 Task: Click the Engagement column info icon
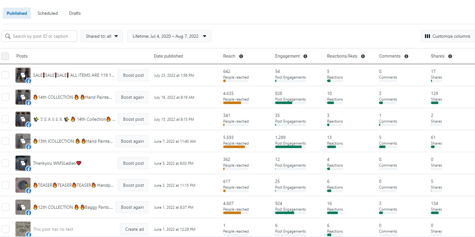click(x=305, y=56)
